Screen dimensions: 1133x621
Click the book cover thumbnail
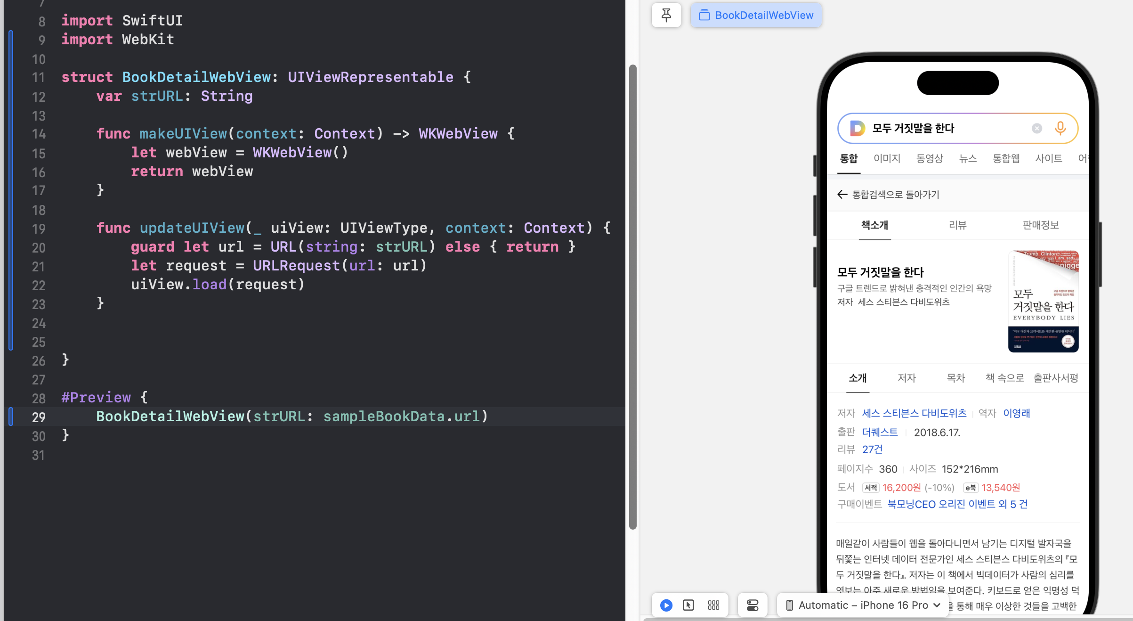1043,302
